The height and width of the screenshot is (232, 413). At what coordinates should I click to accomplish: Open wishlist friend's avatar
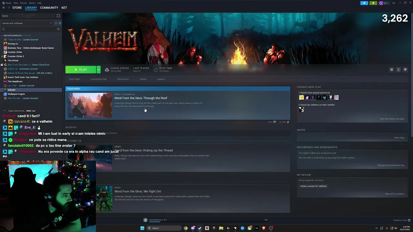pos(301,110)
